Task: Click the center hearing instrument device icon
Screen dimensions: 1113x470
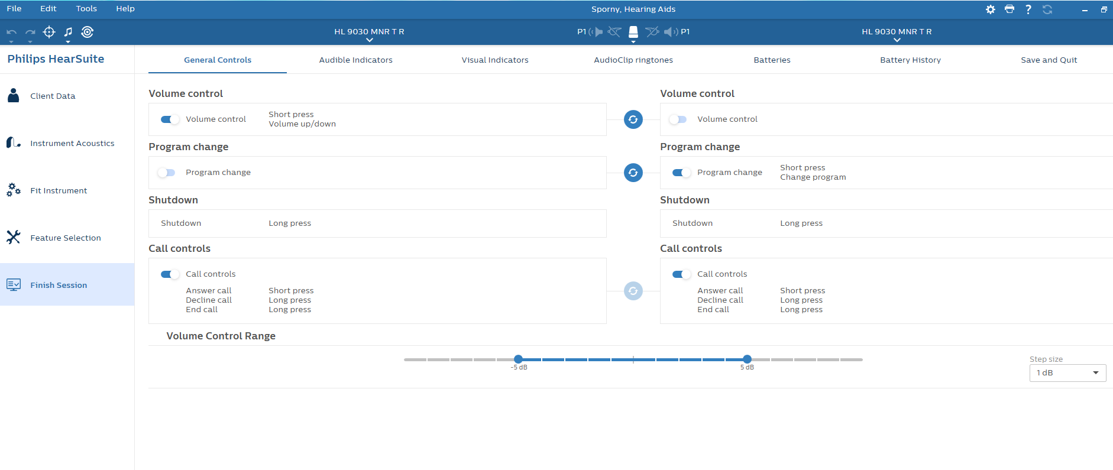Action: click(633, 31)
